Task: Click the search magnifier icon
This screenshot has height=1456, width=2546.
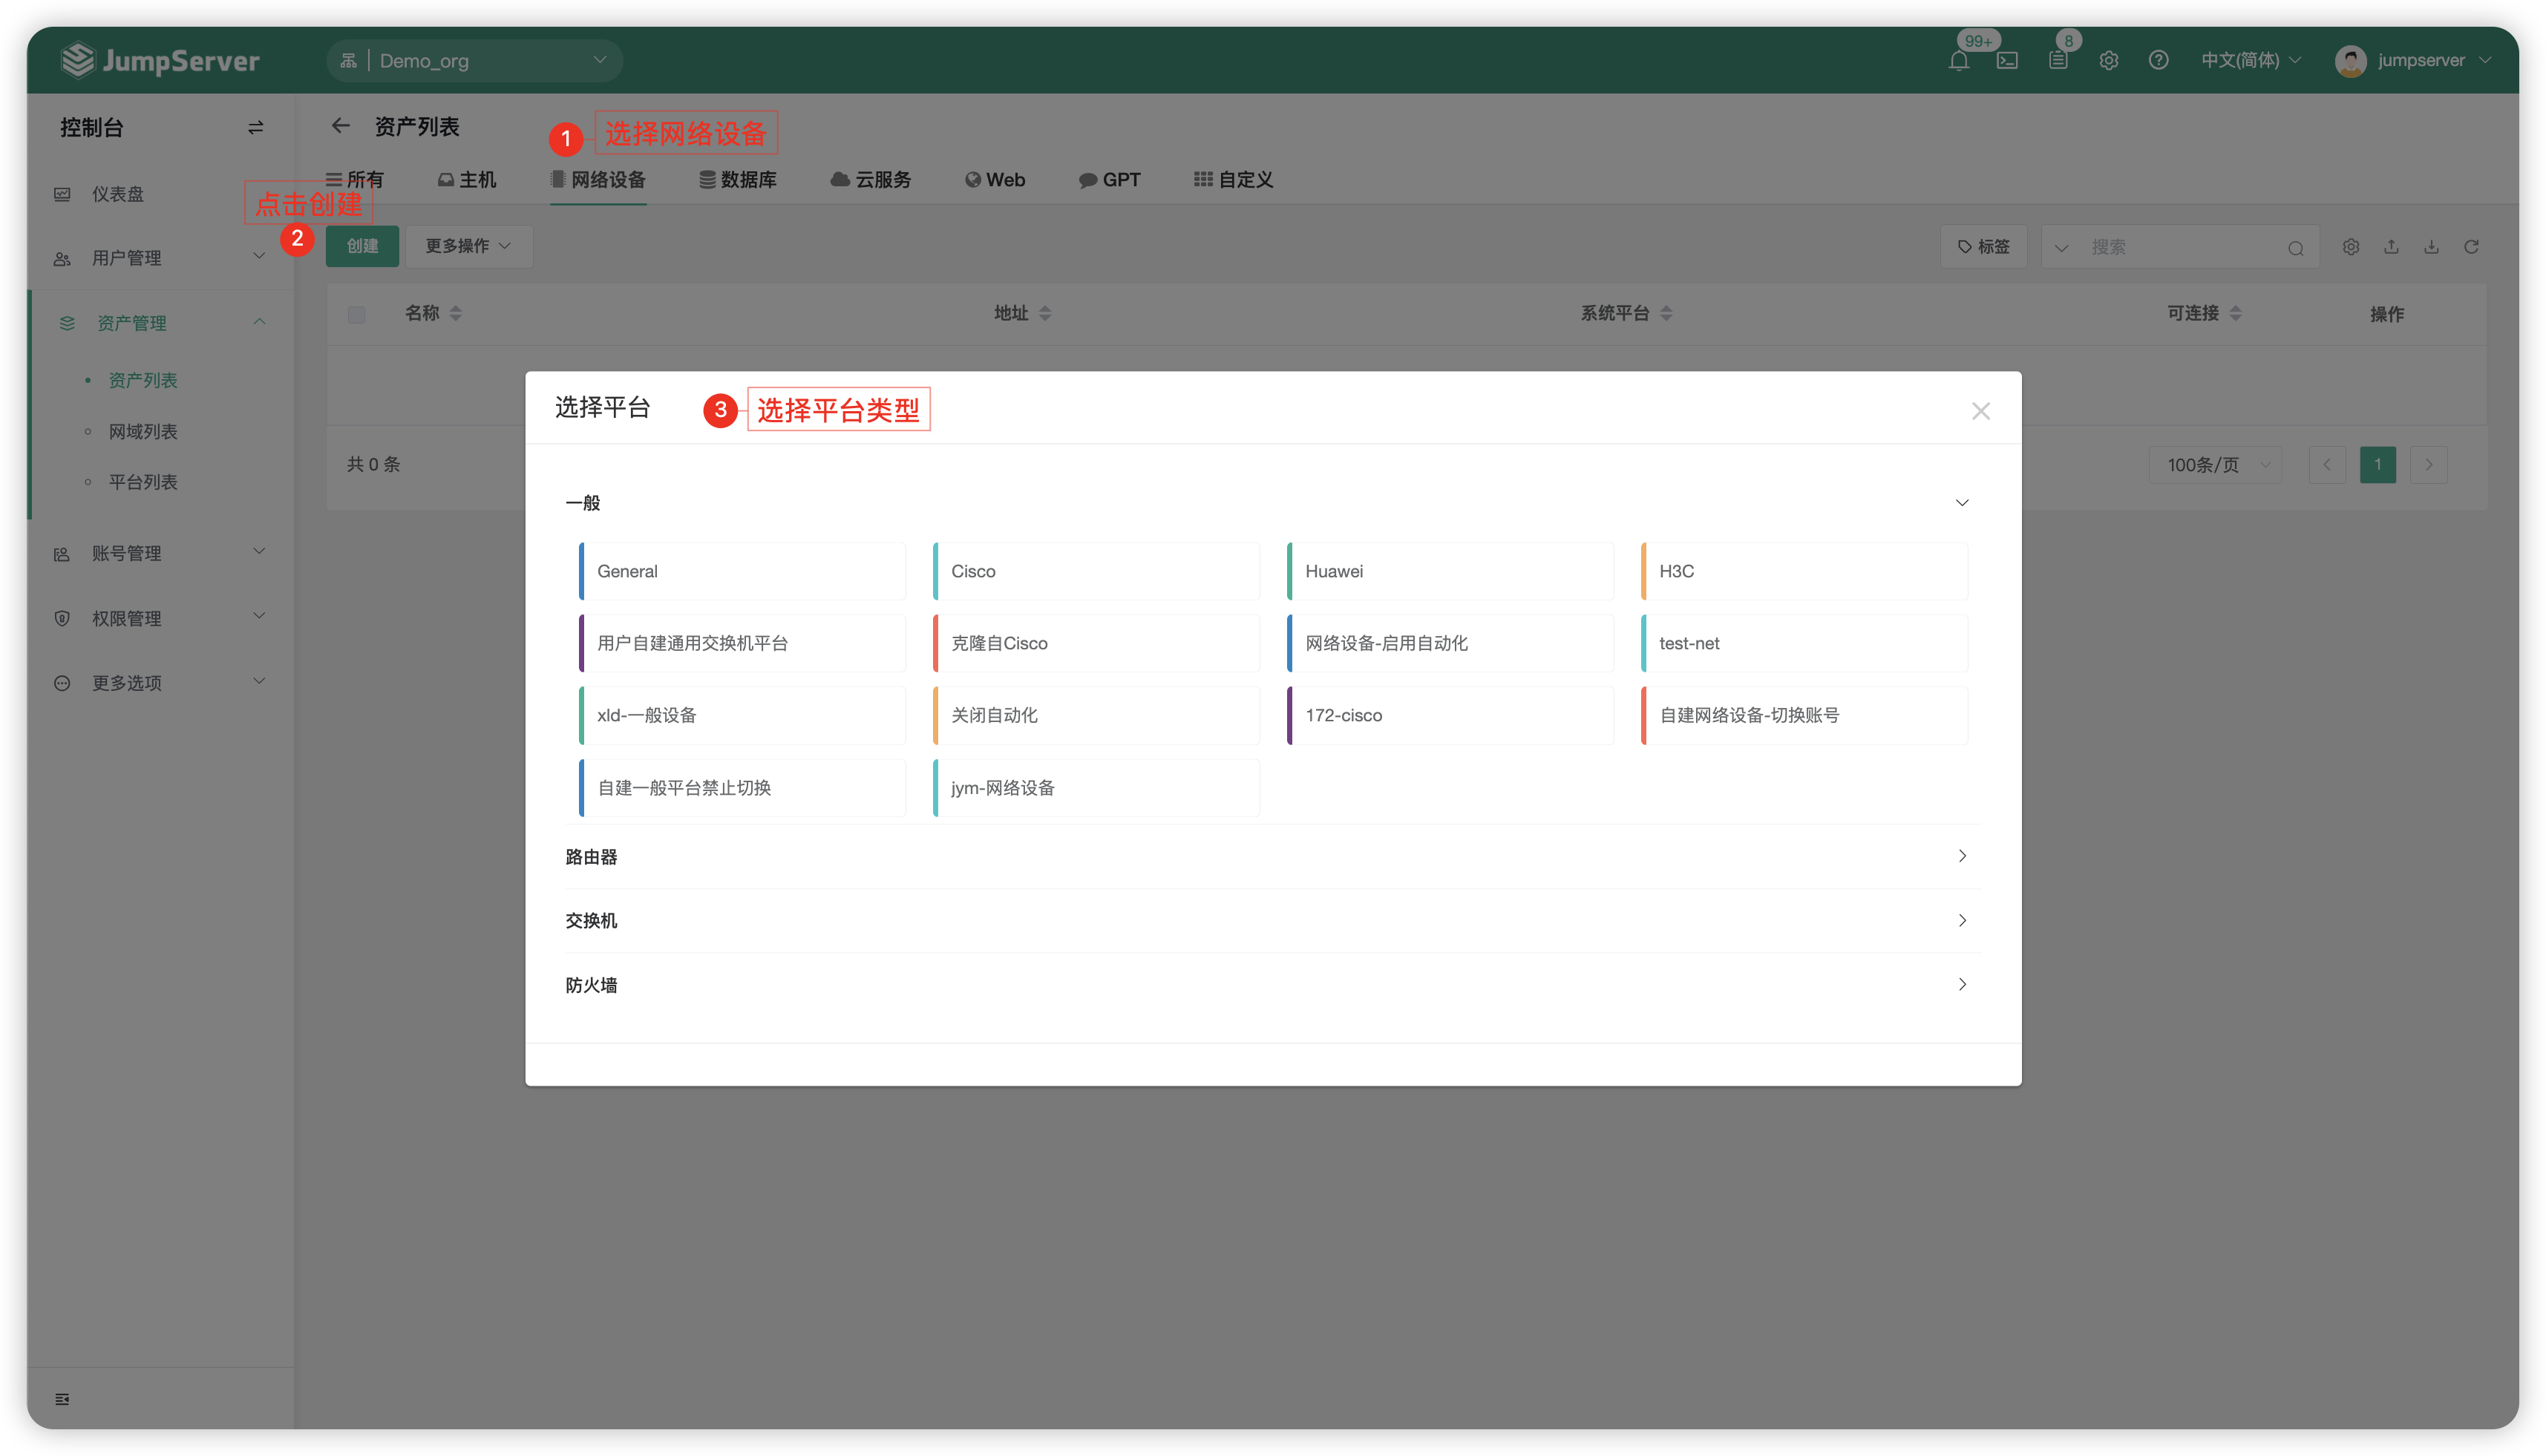Action: point(2296,248)
